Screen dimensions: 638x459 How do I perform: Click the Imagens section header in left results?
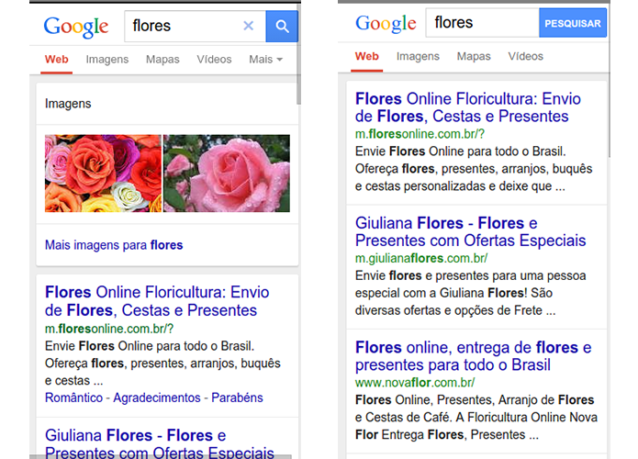click(68, 104)
